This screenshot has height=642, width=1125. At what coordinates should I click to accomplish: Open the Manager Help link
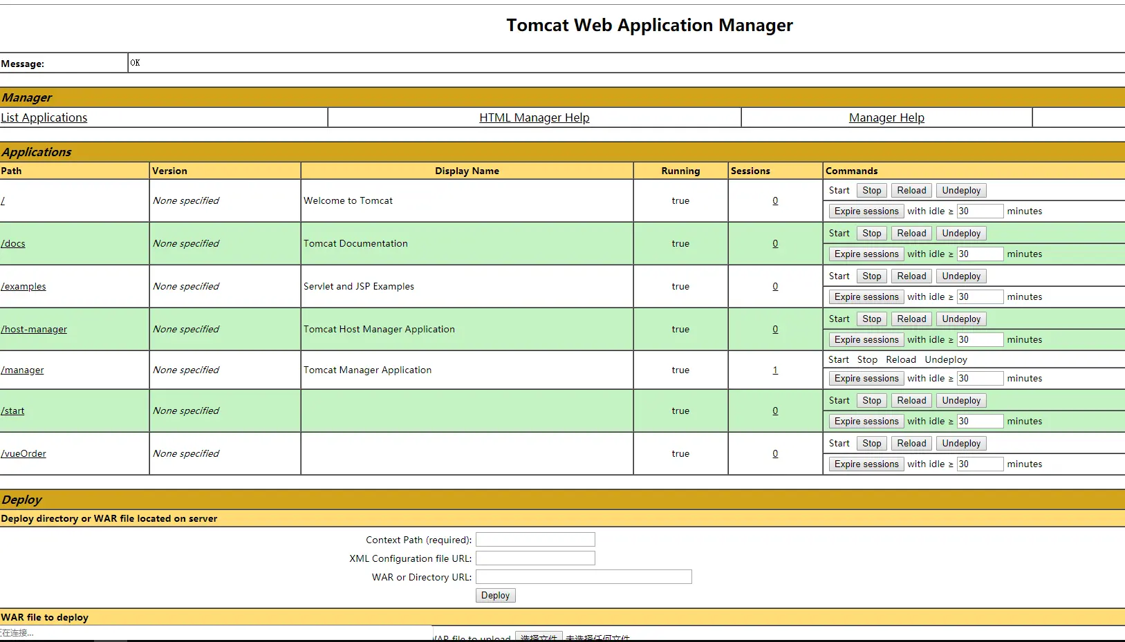(x=886, y=117)
